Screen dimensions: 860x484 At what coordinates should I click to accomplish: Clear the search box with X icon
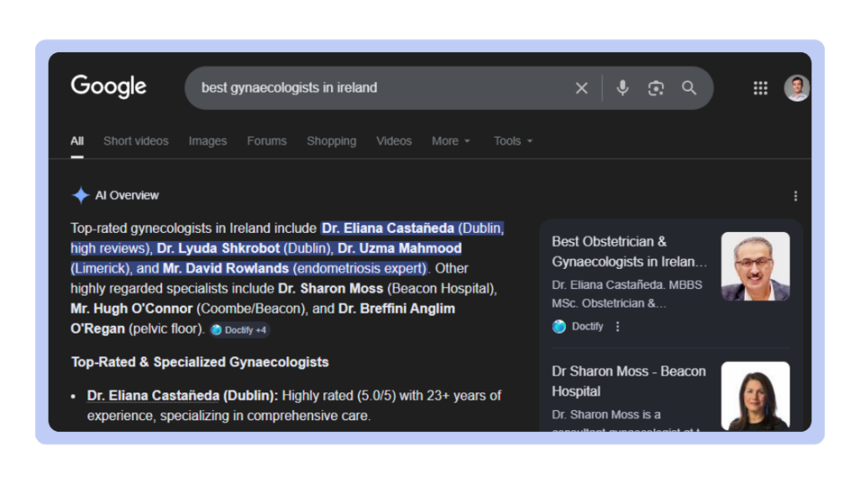click(x=581, y=88)
